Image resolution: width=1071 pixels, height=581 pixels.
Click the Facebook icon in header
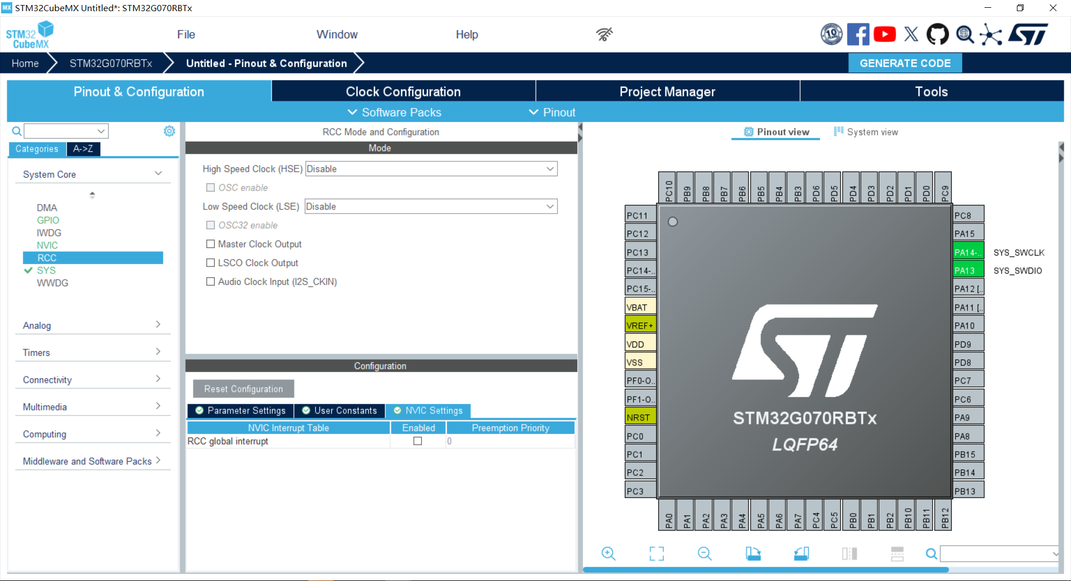(x=858, y=35)
